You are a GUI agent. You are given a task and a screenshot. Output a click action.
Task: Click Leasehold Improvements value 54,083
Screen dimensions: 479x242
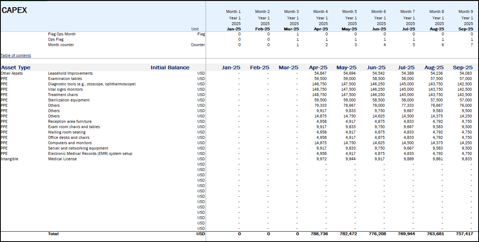[466, 74]
